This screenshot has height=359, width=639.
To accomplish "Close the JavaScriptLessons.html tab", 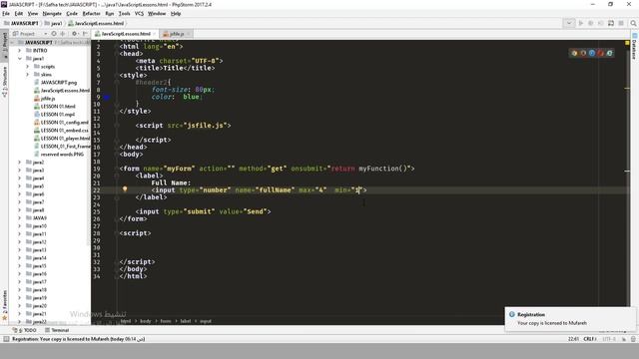I will click(x=154, y=34).
